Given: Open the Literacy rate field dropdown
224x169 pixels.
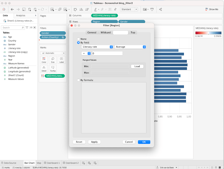Looking at the screenshot, I should coord(97,47).
